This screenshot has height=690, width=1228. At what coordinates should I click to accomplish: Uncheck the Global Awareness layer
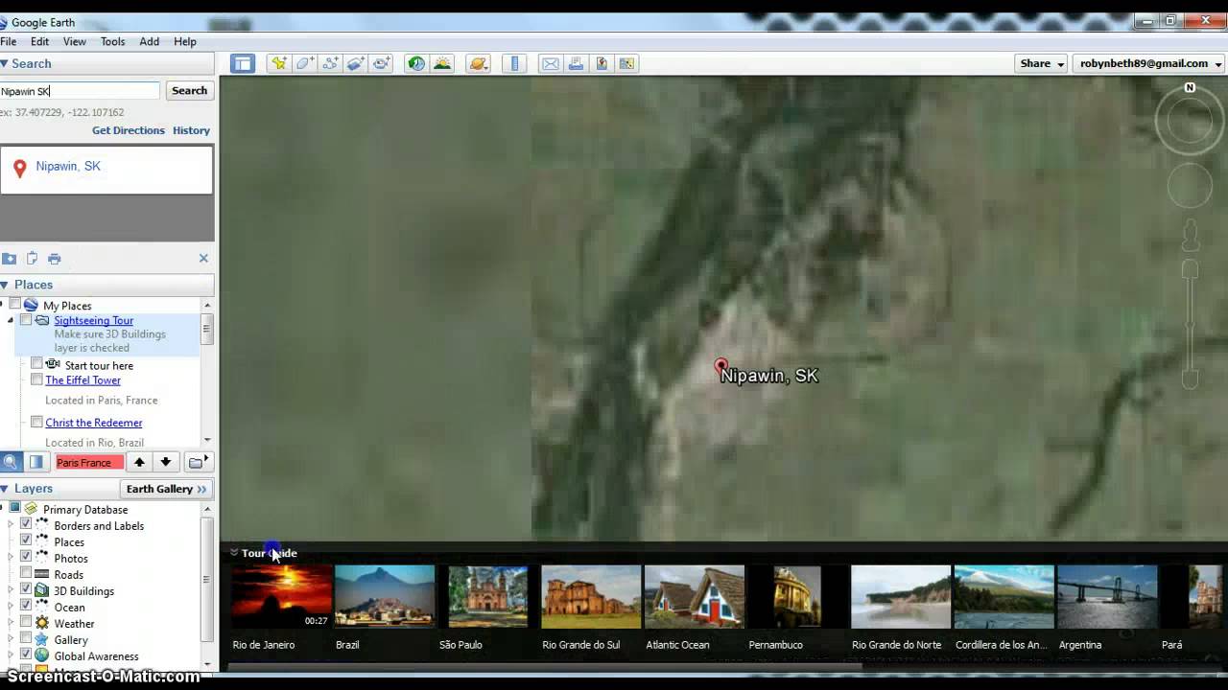click(x=26, y=655)
